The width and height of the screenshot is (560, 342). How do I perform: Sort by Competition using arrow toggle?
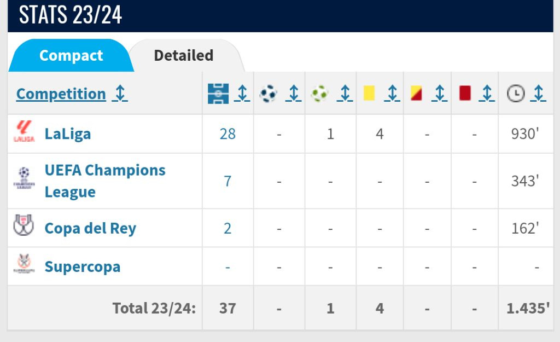pos(120,93)
